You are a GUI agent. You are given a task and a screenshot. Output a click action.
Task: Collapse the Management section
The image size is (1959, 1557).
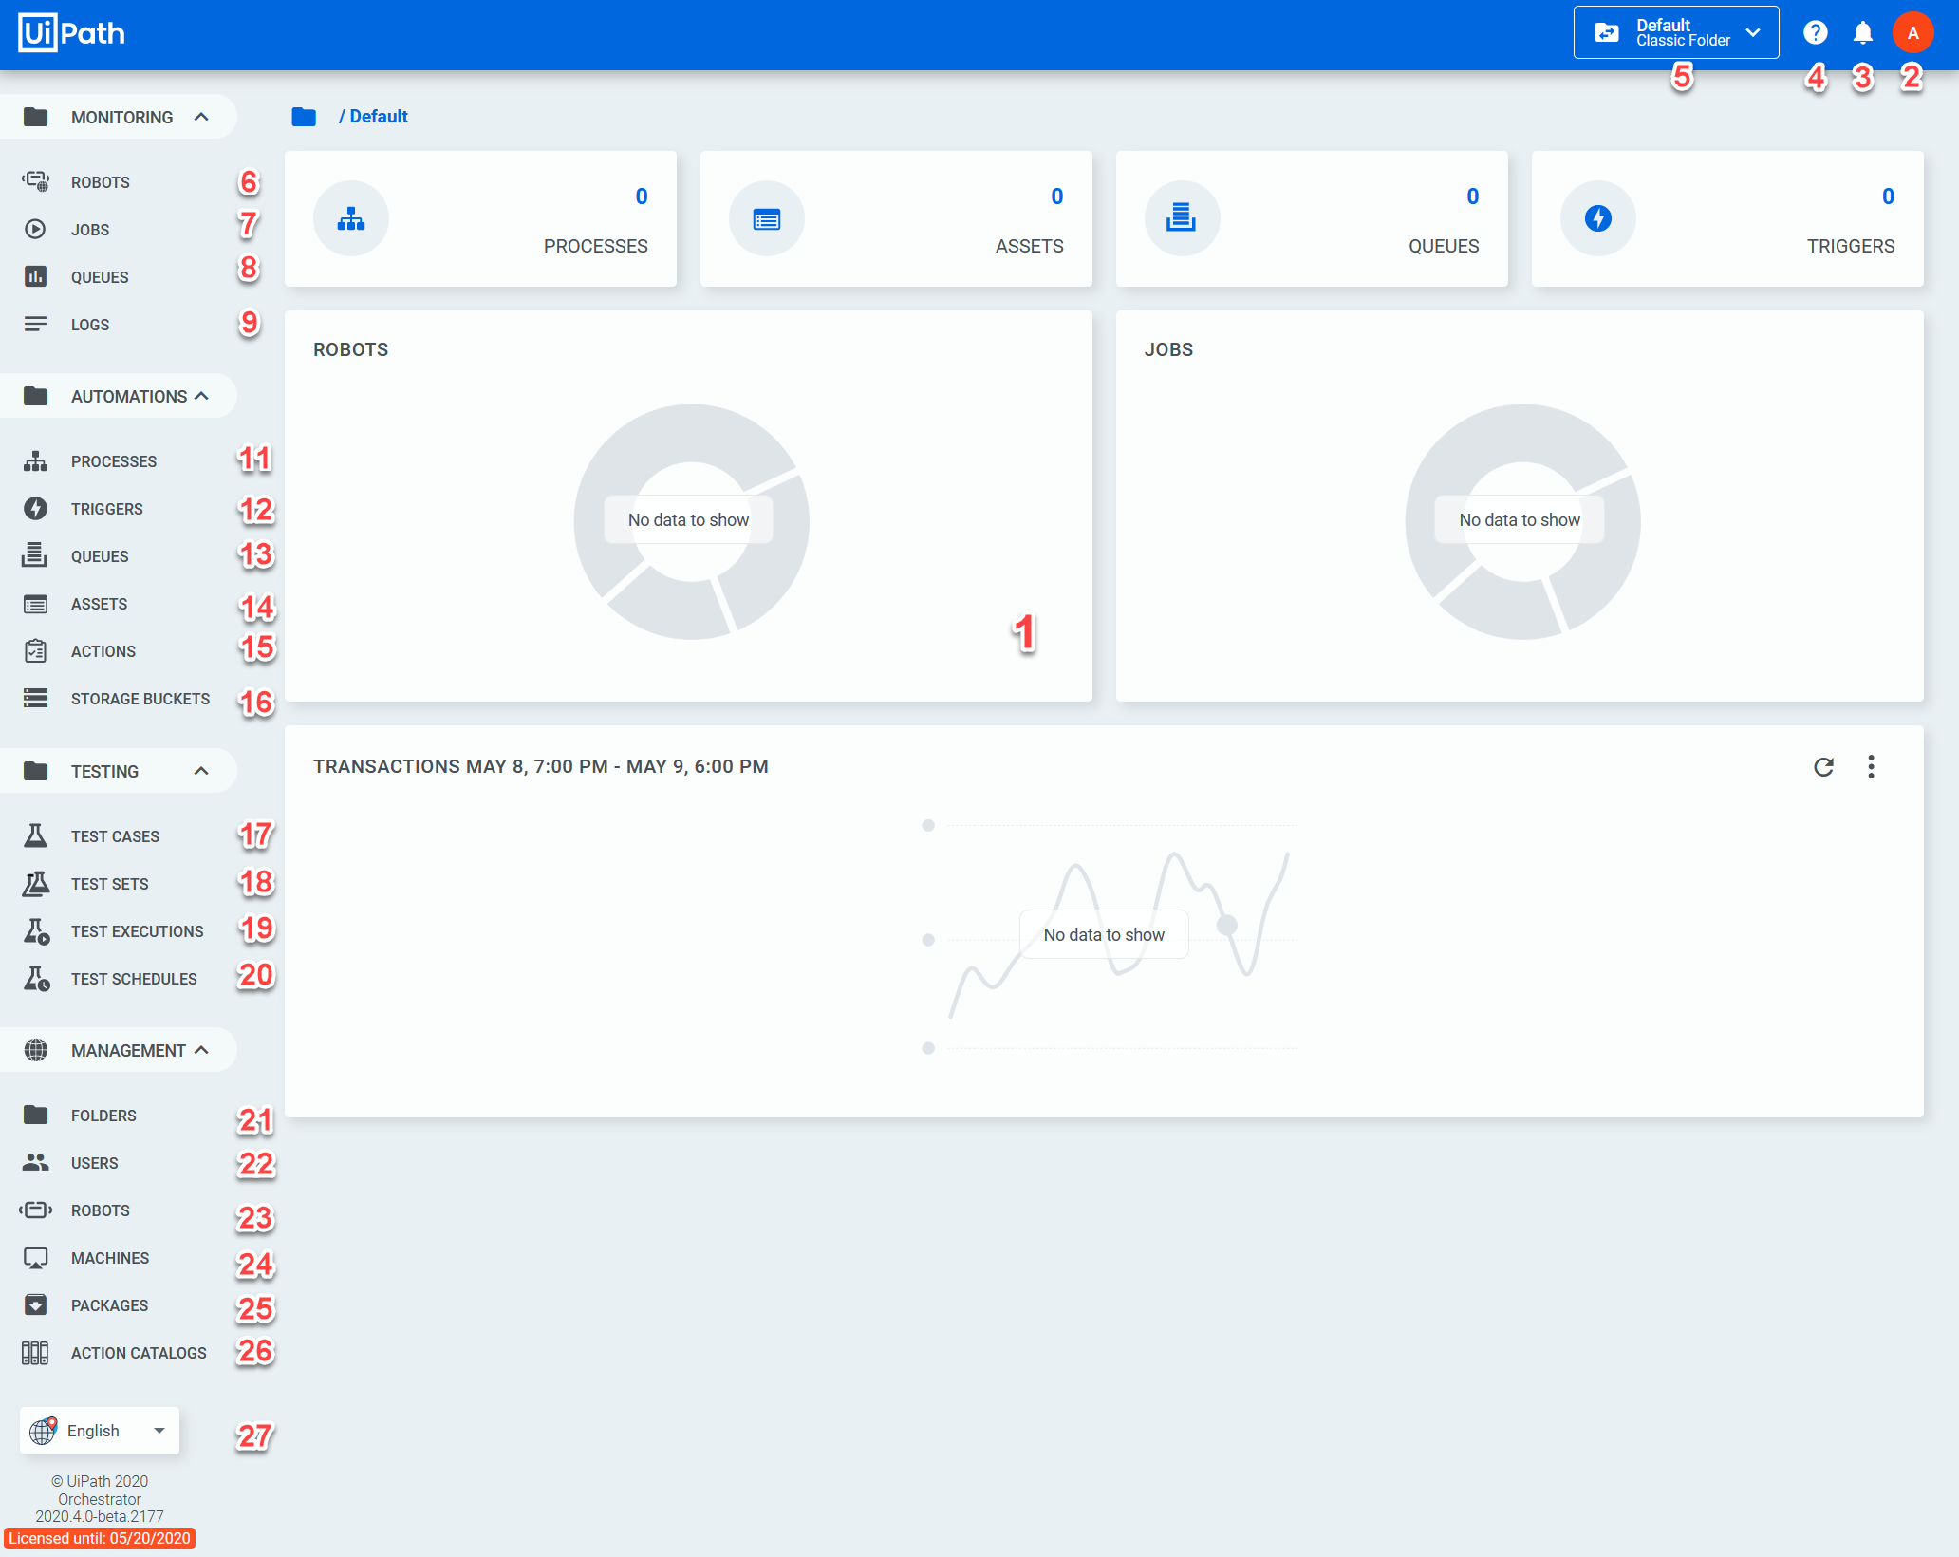(201, 1050)
